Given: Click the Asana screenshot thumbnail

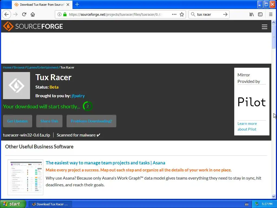Looking at the screenshot, I should click(25, 177).
